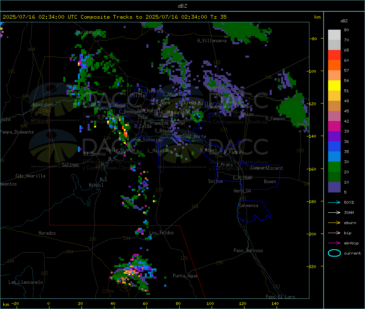Click the cyan 50YD arrow in legend
This screenshot has height=309, width=365.
click(334, 202)
